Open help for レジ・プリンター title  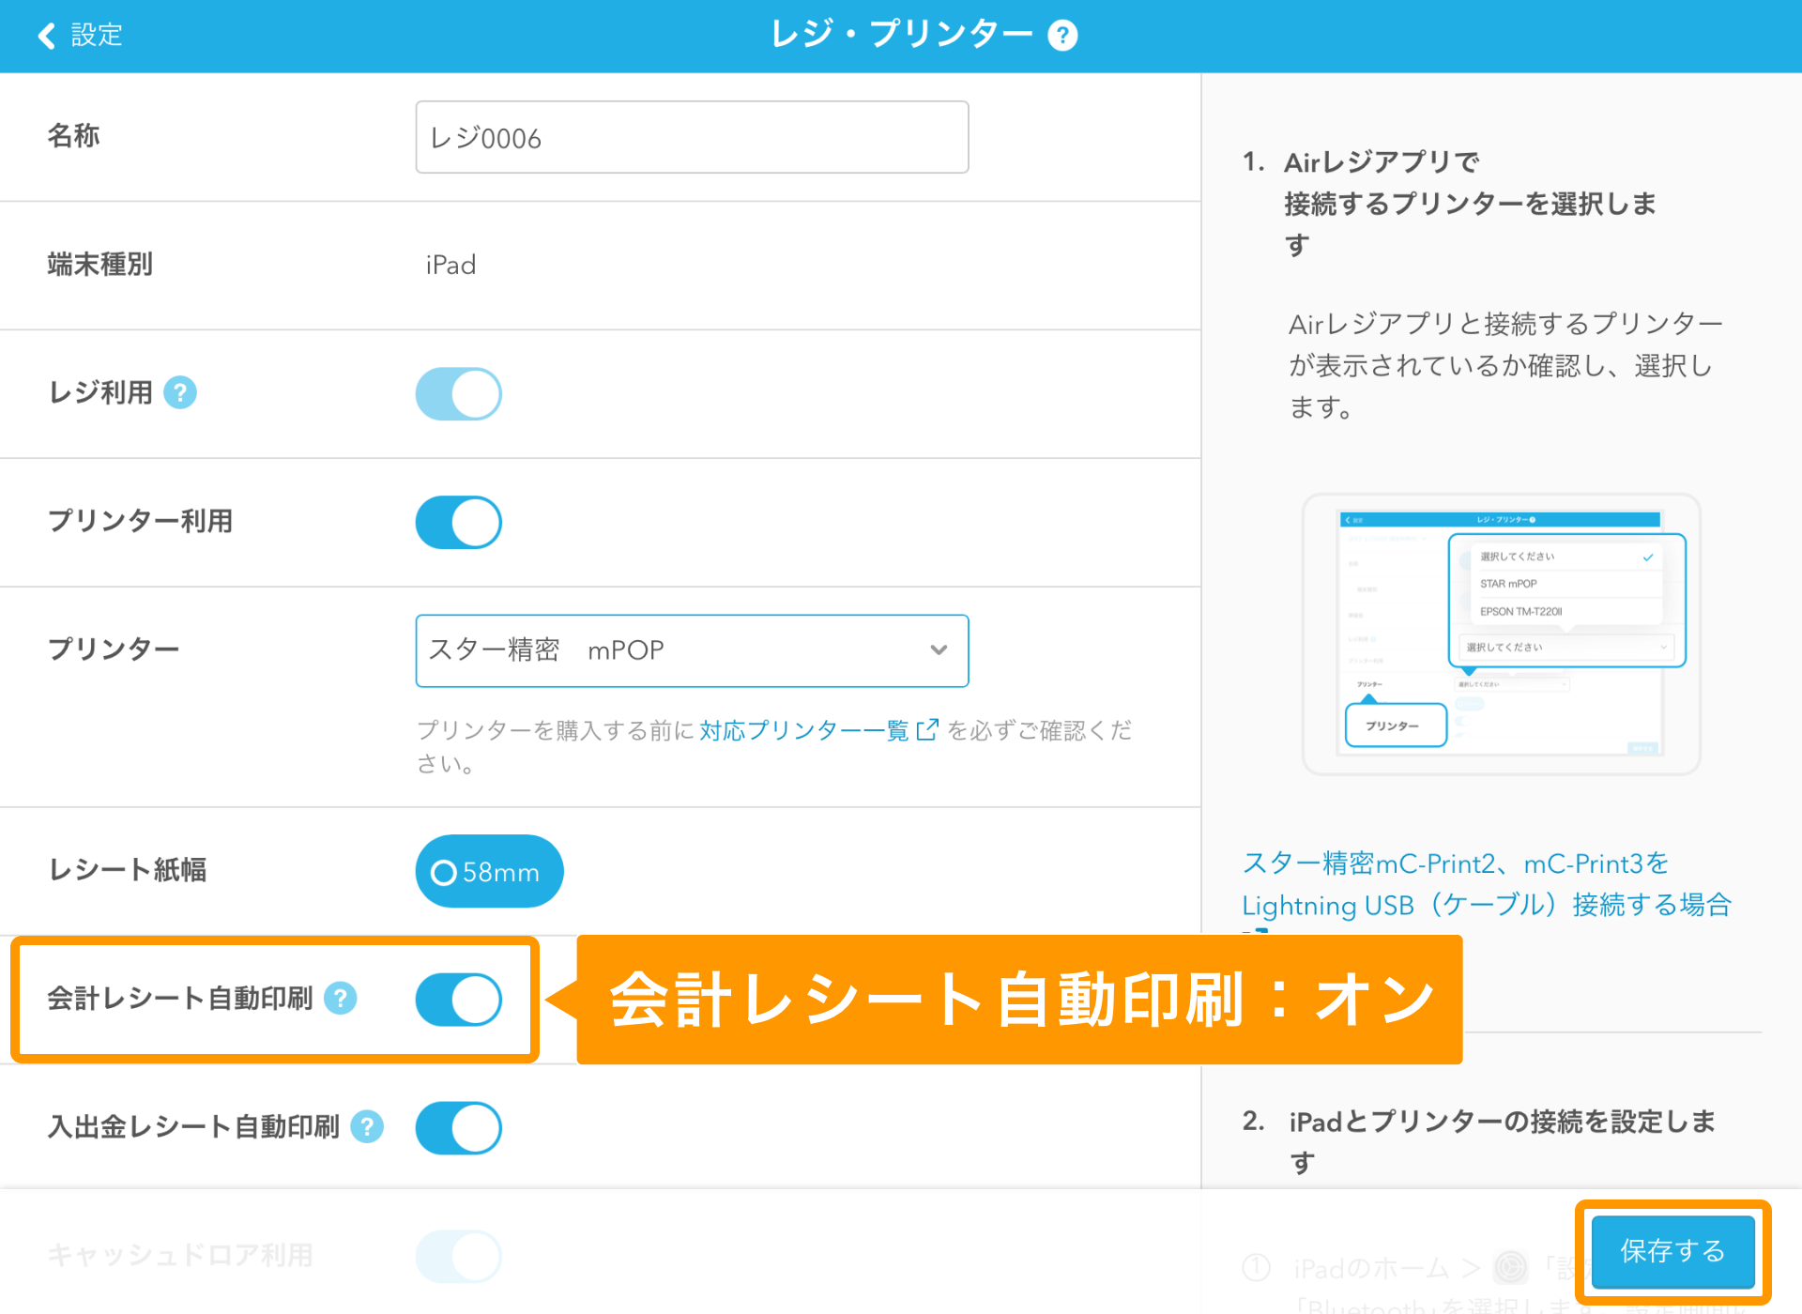pyautogui.click(x=1063, y=35)
